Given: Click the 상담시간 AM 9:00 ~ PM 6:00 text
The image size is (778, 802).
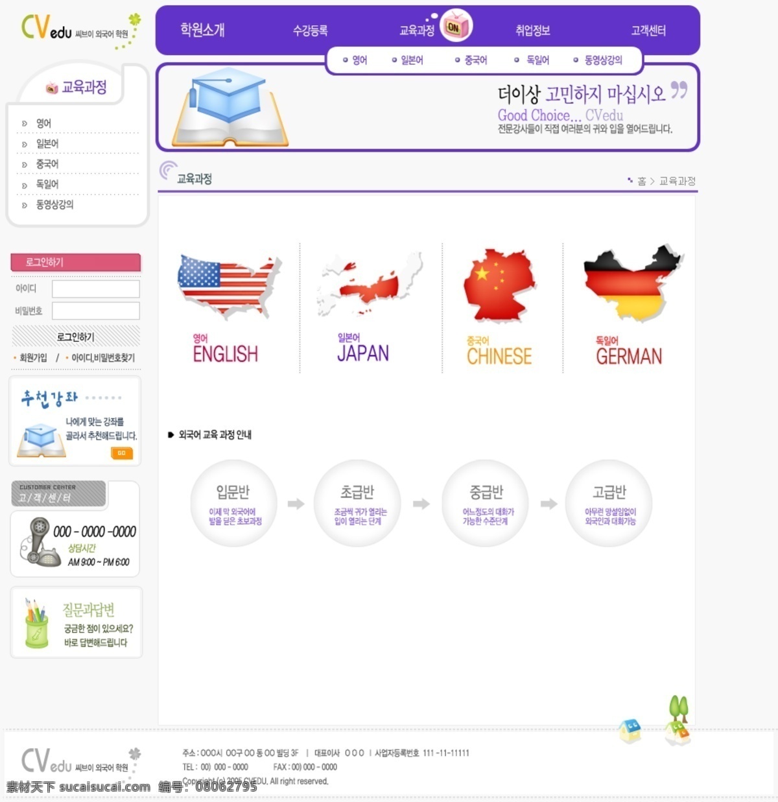Looking at the screenshot, I should pyautogui.click(x=99, y=556).
